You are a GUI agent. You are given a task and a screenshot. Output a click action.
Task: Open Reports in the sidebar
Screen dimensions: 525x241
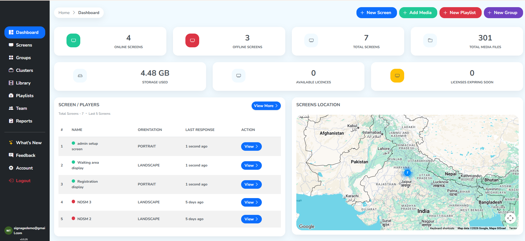point(25,121)
